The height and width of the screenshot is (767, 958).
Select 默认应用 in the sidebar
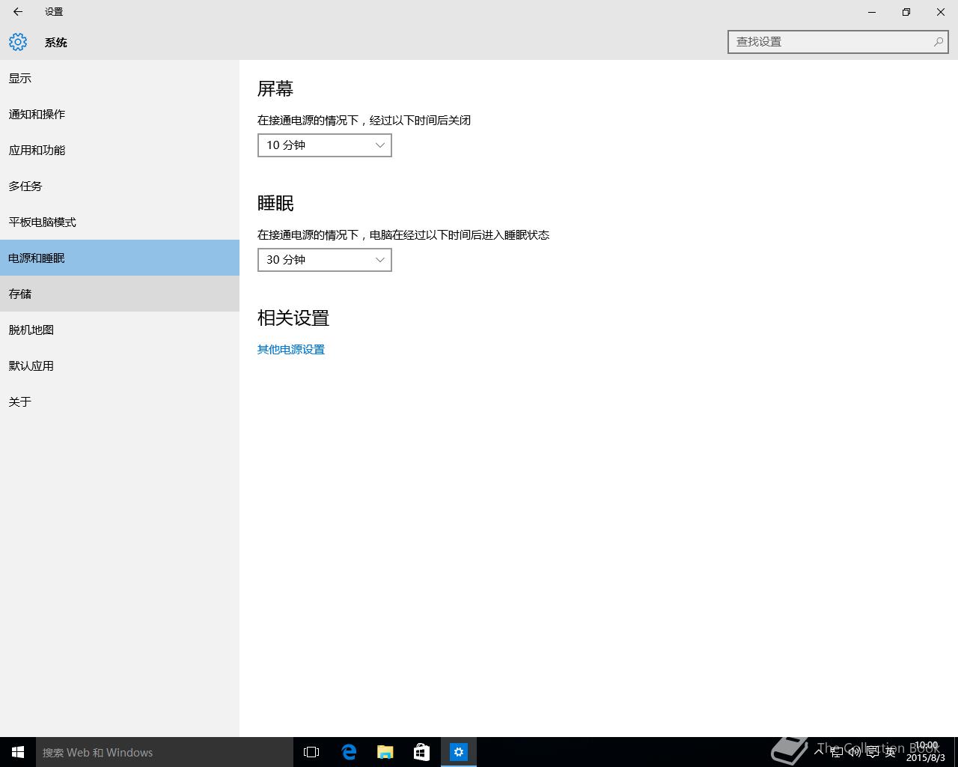point(120,366)
